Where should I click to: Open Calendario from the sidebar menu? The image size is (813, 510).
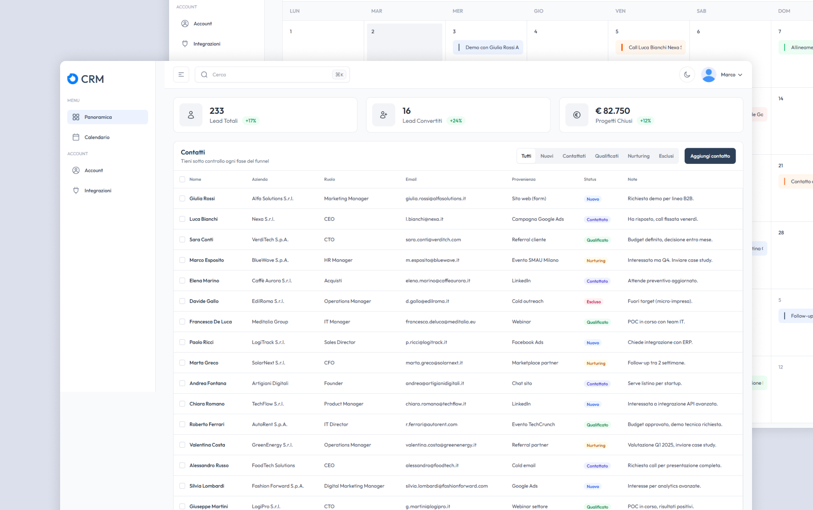[x=97, y=137]
